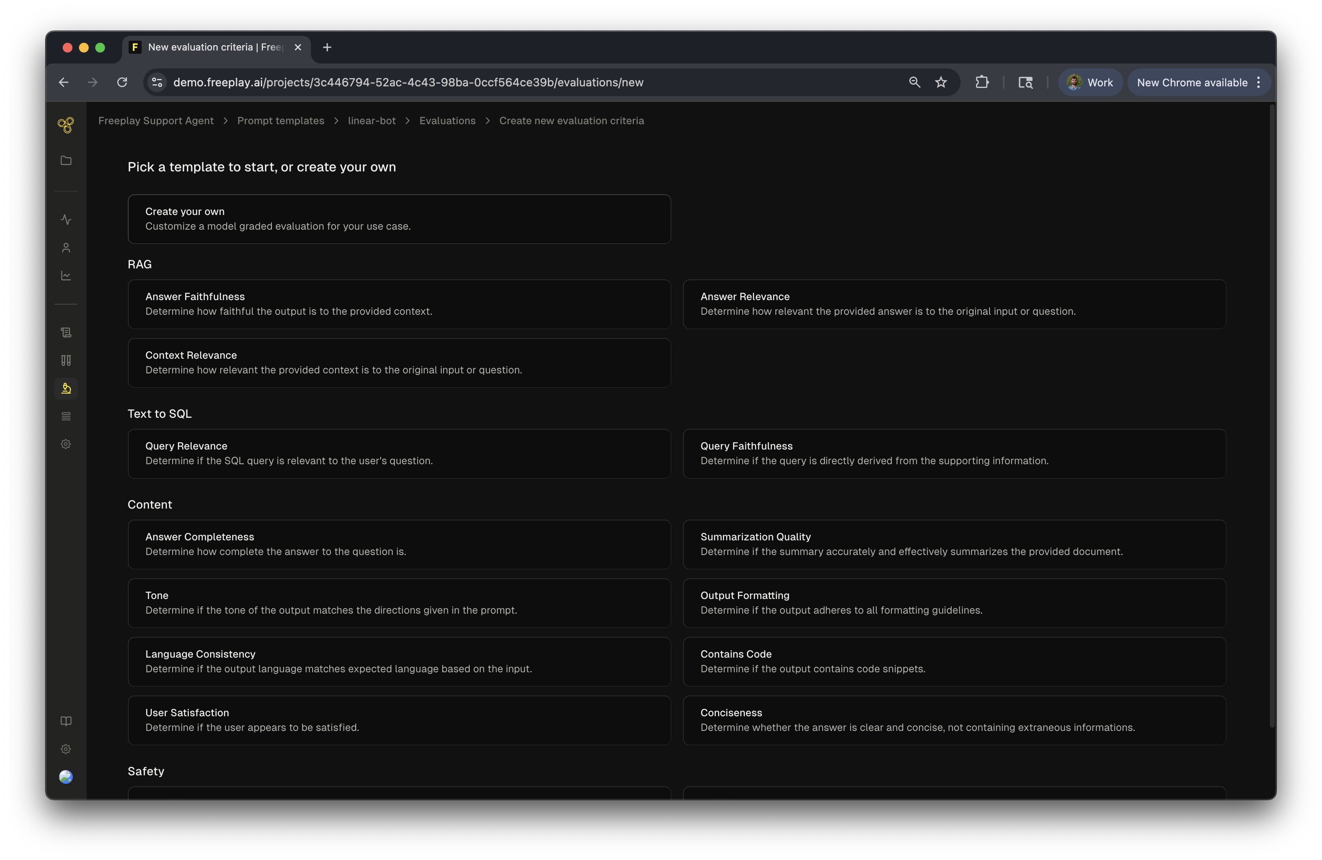The height and width of the screenshot is (860, 1322).
Task: Select the highlighted microscope evaluations icon
Action: tap(66, 388)
